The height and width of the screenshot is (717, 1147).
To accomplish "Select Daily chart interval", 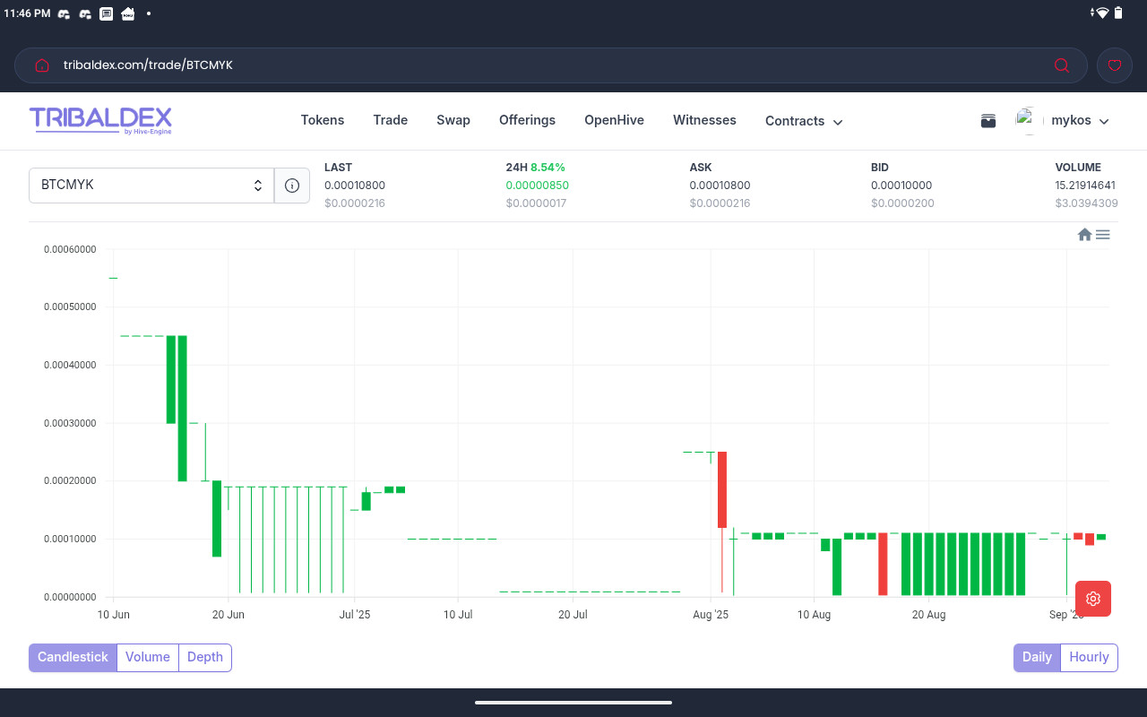I will coord(1037,657).
